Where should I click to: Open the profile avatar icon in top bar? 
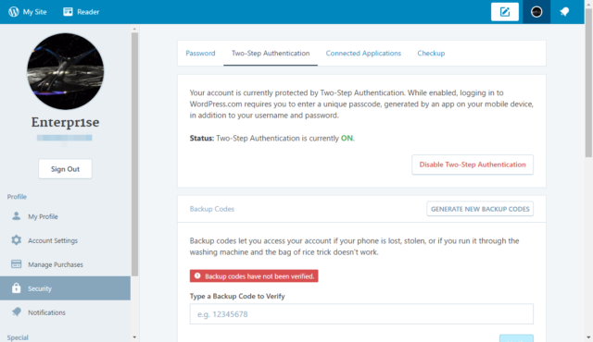click(536, 12)
